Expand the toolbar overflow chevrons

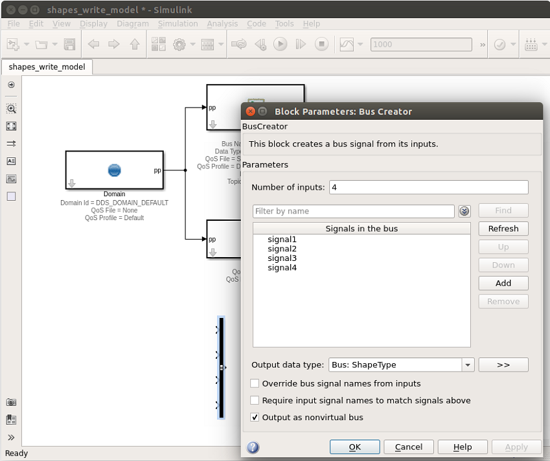pos(483,45)
